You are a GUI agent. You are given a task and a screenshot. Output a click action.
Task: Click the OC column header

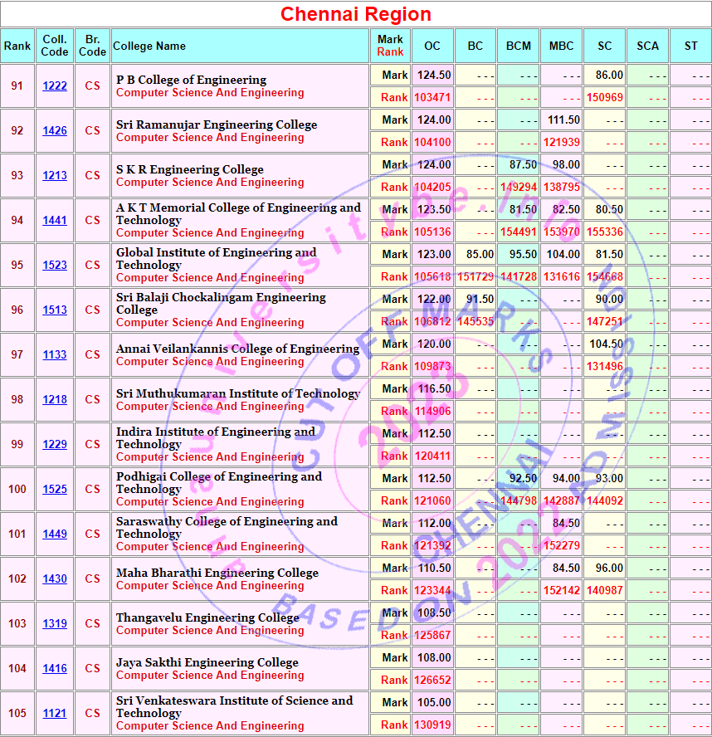pos(432,46)
